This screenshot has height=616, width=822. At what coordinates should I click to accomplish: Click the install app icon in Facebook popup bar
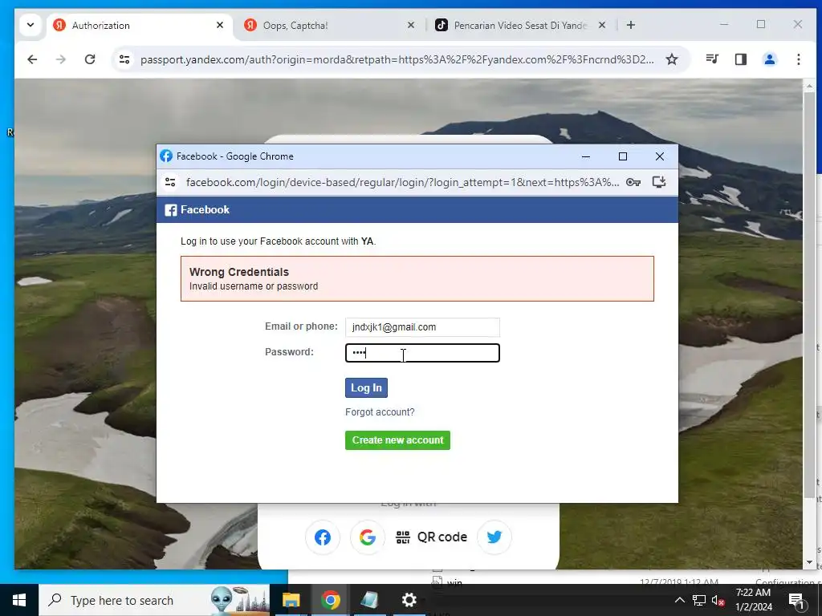[x=659, y=182]
